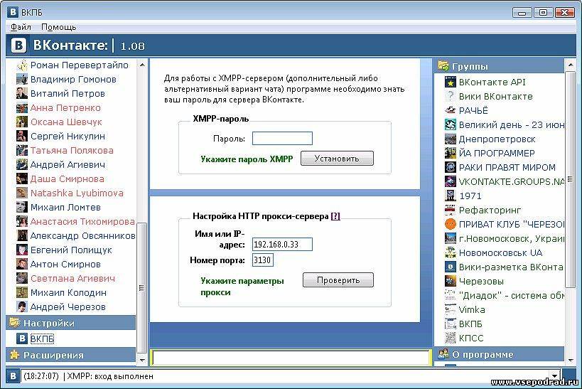Click friends list scroll down arrow
The height and width of the screenshot is (389, 582).
(142, 360)
